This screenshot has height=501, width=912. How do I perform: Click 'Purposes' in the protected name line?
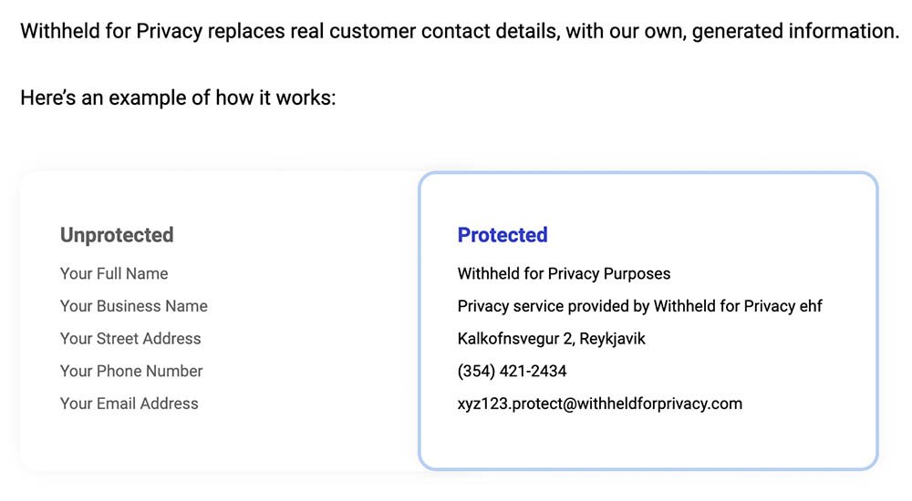pyautogui.click(x=637, y=273)
